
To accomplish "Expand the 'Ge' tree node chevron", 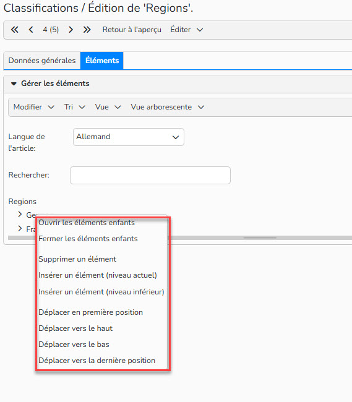I will click(20, 215).
